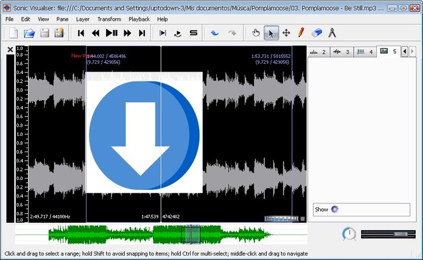Image resolution: width=423 pixels, height=260 pixels.
Task: Click the horizontal zoom thumbwheel in the pane
Action: click(281, 219)
